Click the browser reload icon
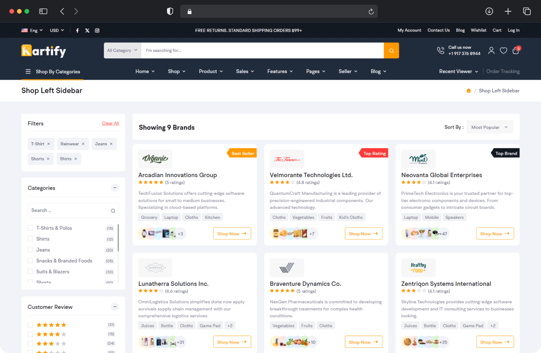The image size is (541, 353). [371, 11]
